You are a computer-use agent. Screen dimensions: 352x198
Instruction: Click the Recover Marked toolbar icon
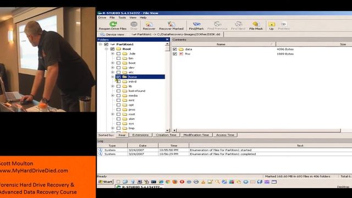[171, 24]
